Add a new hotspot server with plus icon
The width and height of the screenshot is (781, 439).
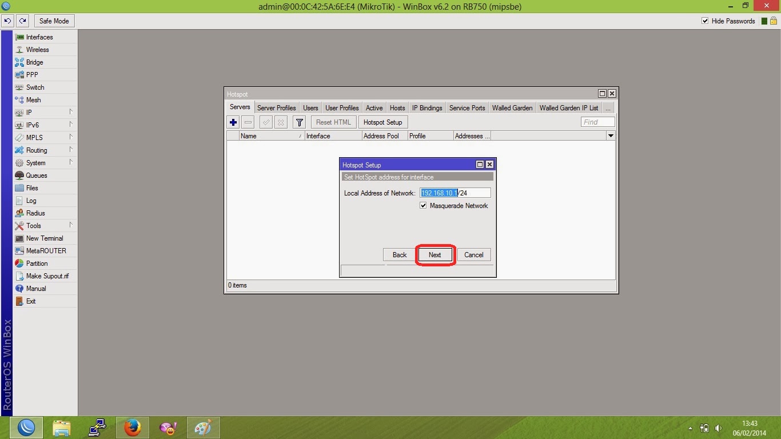[233, 122]
